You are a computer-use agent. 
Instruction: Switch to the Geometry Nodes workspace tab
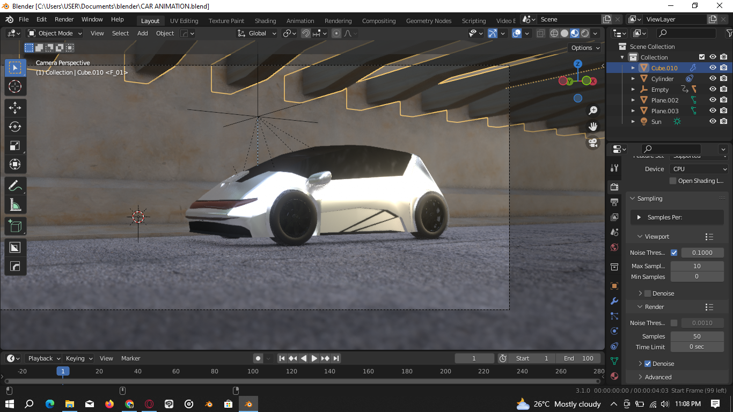(429, 21)
